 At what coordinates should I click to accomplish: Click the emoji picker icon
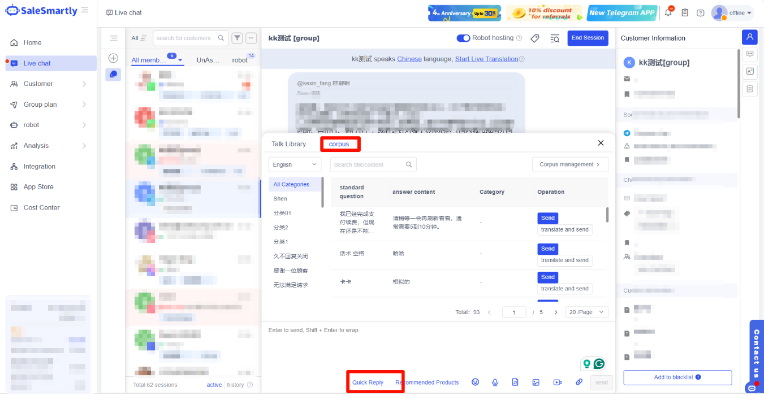(475, 382)
